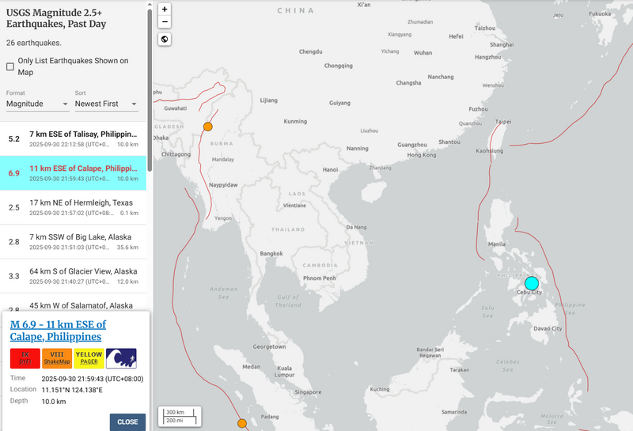This screenshot has width=633, height=431.
Task: Select the orange earthquake circle in Burma
Action: pyautogui.click(x=208, y=127)
